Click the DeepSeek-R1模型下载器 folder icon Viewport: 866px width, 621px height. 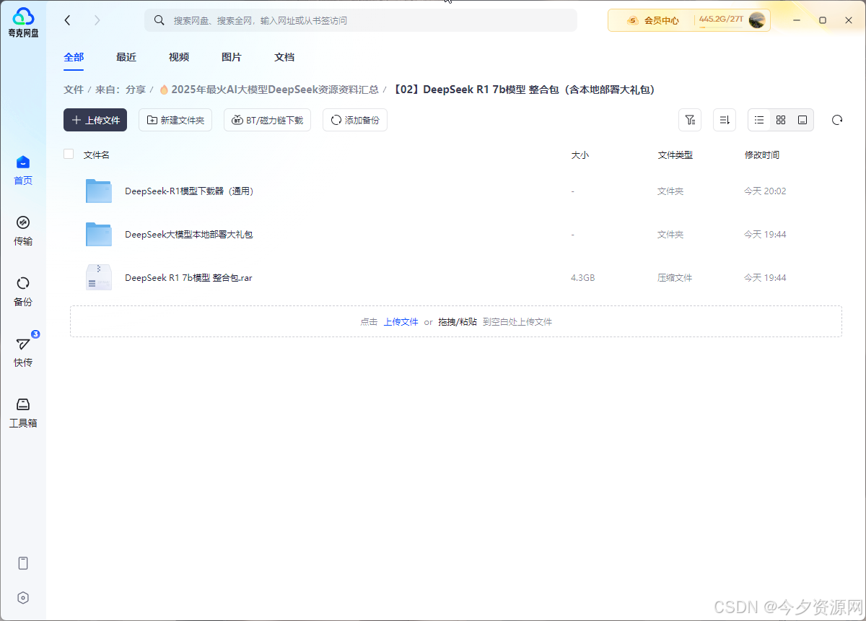tap(99, 191)
